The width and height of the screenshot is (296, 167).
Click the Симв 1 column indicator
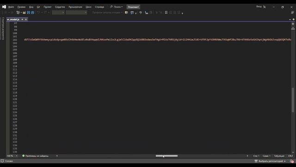(266, 156)
